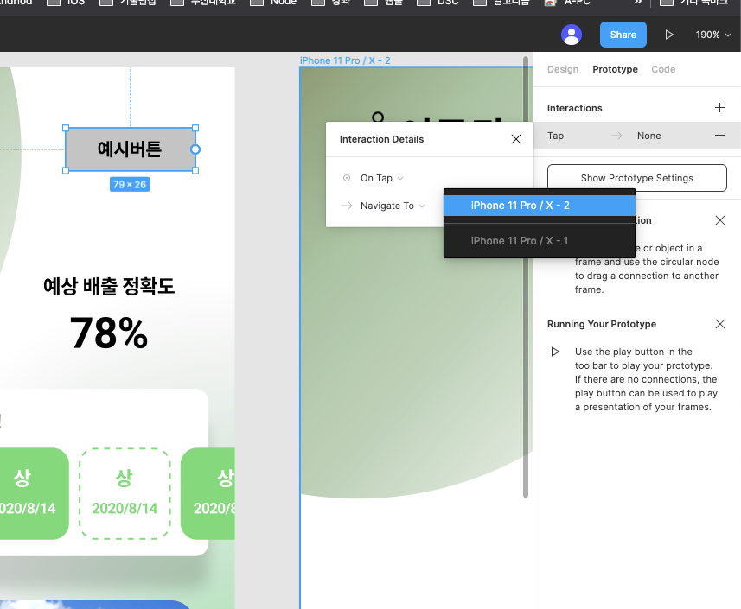Open the Code tab
Screen dimensions: 741x609
click(x=663, y=69)
